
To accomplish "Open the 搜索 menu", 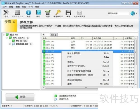I will pyautogui.click(x=18, y=7).
